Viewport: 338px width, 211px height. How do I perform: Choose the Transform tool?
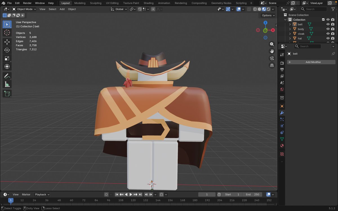coord(7,66)
